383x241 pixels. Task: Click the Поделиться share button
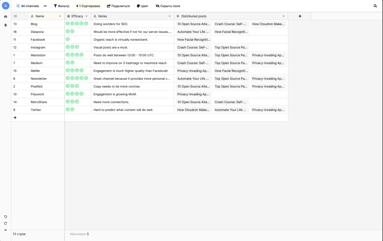118,6
